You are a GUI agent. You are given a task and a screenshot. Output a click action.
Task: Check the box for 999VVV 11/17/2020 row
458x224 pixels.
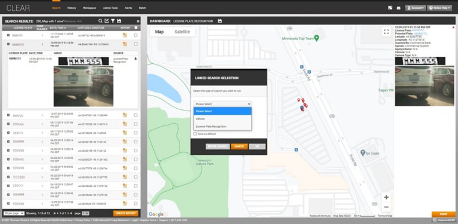tap(135, 35)
